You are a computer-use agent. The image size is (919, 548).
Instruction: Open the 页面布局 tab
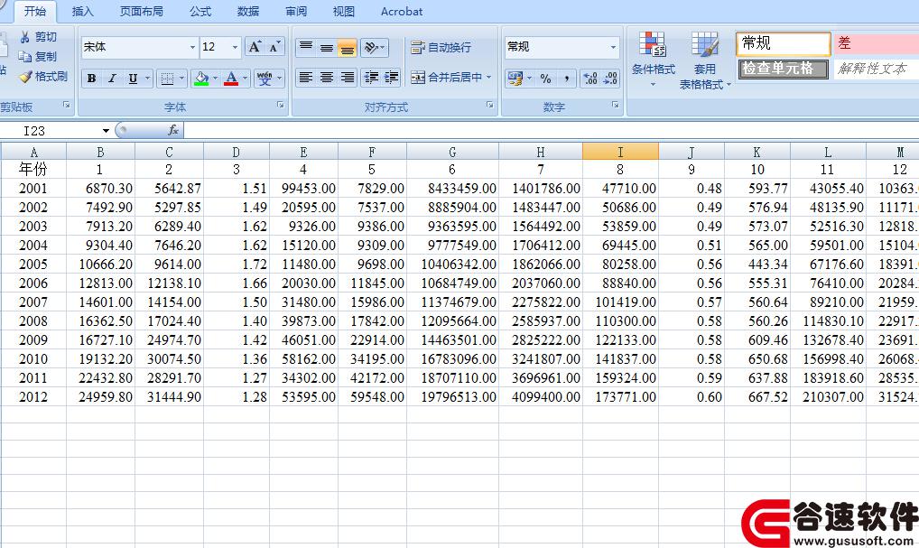[x=141, y=11]
